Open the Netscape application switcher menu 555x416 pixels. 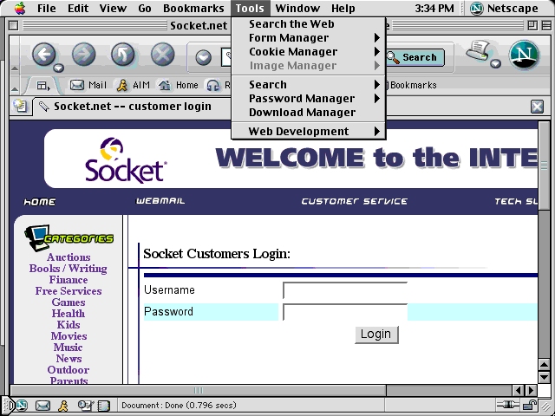point(504,8)
